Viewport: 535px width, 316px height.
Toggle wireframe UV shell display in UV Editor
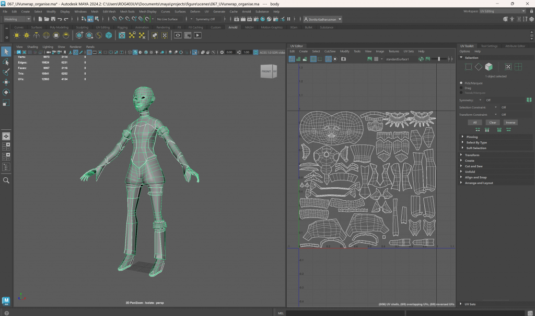(x=292, y=59)
